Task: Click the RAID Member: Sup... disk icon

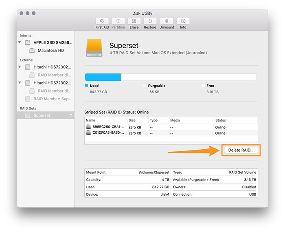Action: coord(28,99)
